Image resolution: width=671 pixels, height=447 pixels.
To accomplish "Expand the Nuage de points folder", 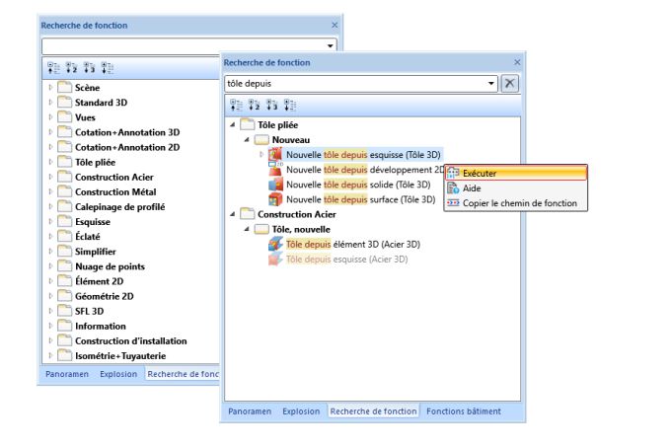I will point(50,266).
